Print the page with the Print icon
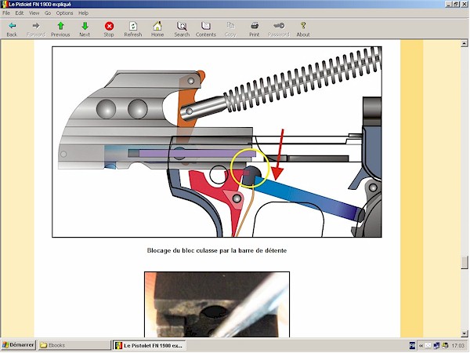Screen dimensions: 470x353 coord(254,29)
